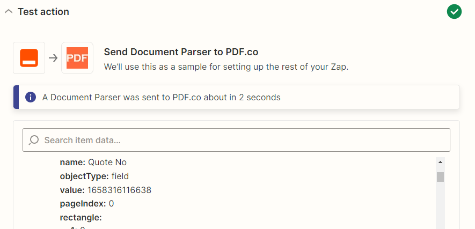Collapse the Test action section chevron
475x229 pixels.
pos(9,12)
